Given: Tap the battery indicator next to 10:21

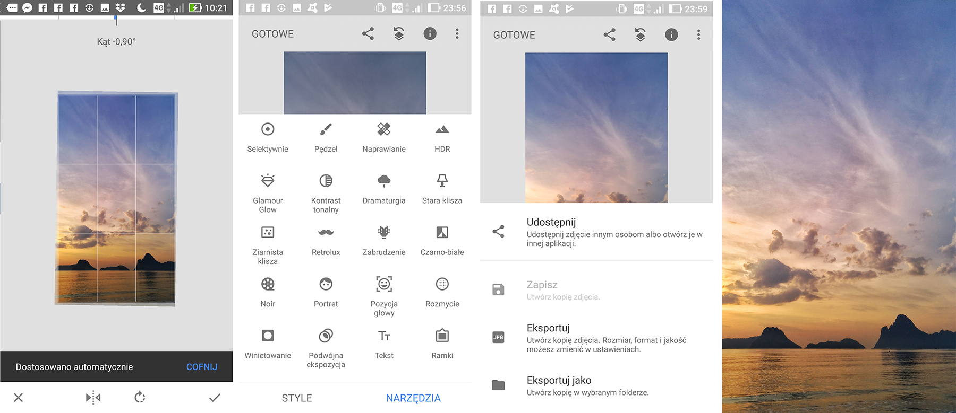Looking at the screenshot, I should click(195, 7).
